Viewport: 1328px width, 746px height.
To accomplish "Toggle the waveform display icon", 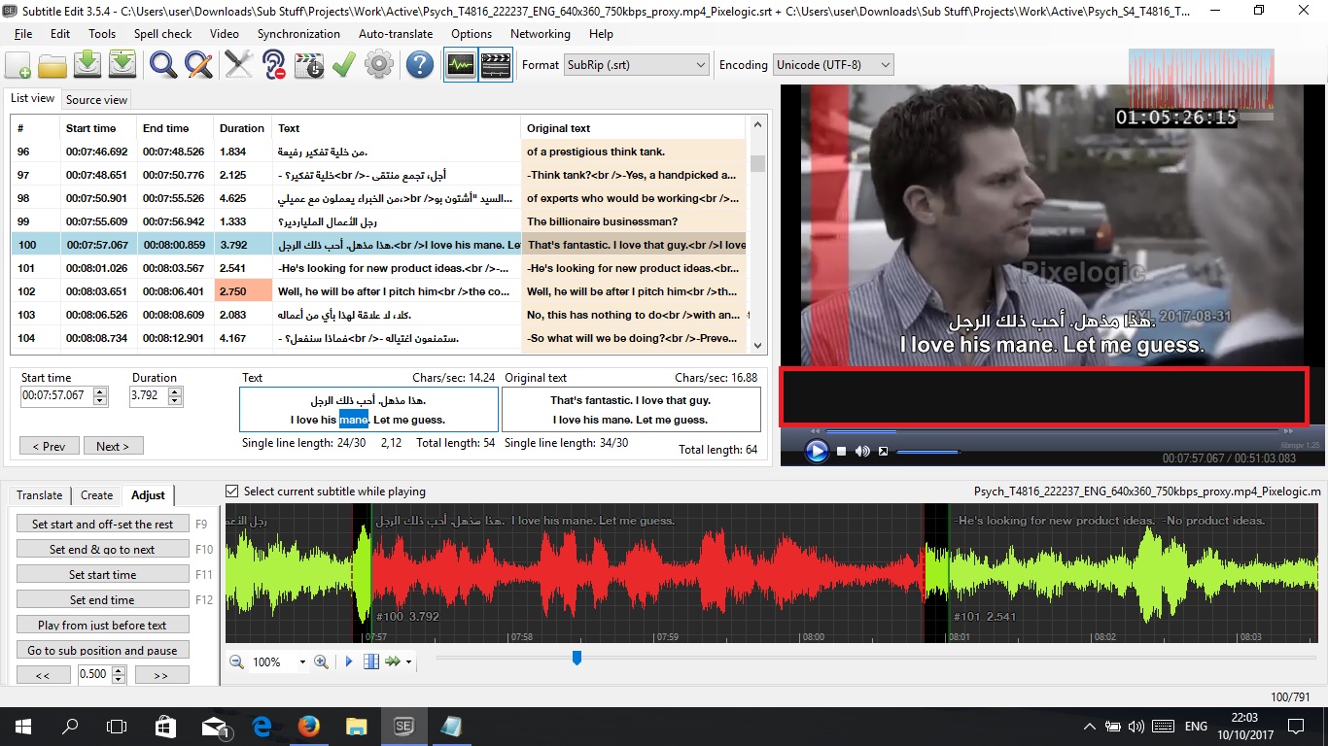I will (460, 65).
